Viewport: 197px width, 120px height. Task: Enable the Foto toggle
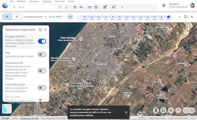point(42,55)
